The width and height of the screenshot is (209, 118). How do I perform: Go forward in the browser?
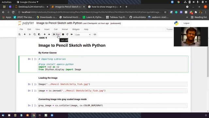tap(8, 12)
